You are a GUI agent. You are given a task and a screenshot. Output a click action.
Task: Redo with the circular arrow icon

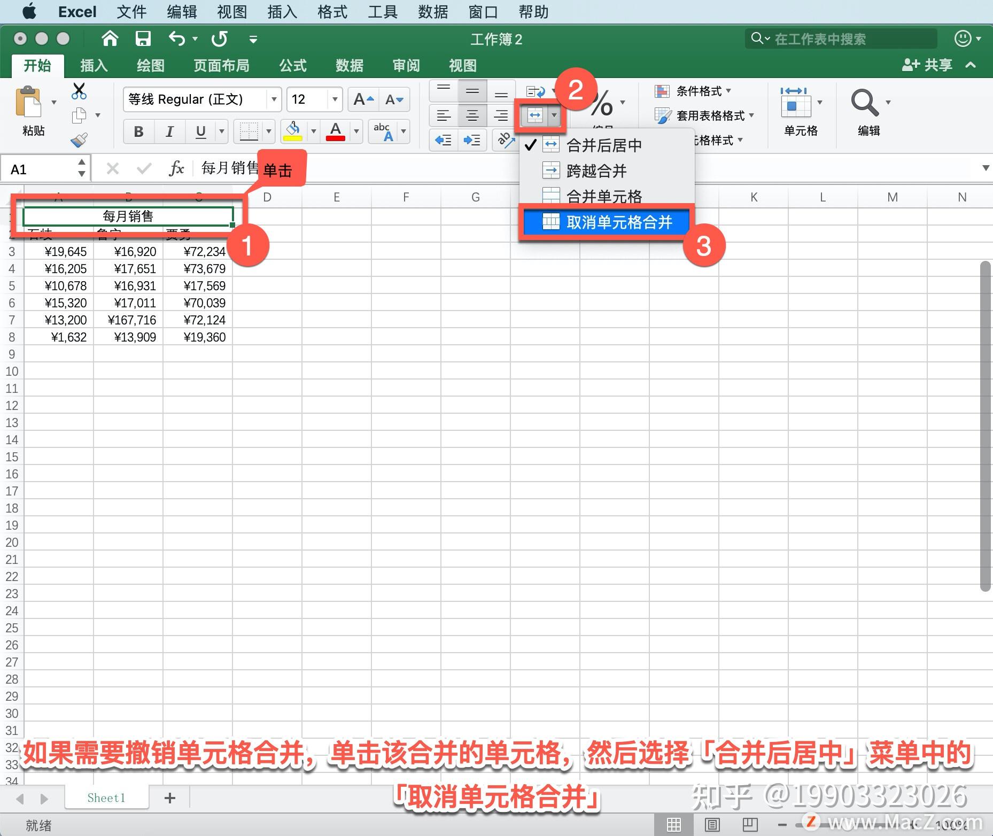[x=219, y=39]
